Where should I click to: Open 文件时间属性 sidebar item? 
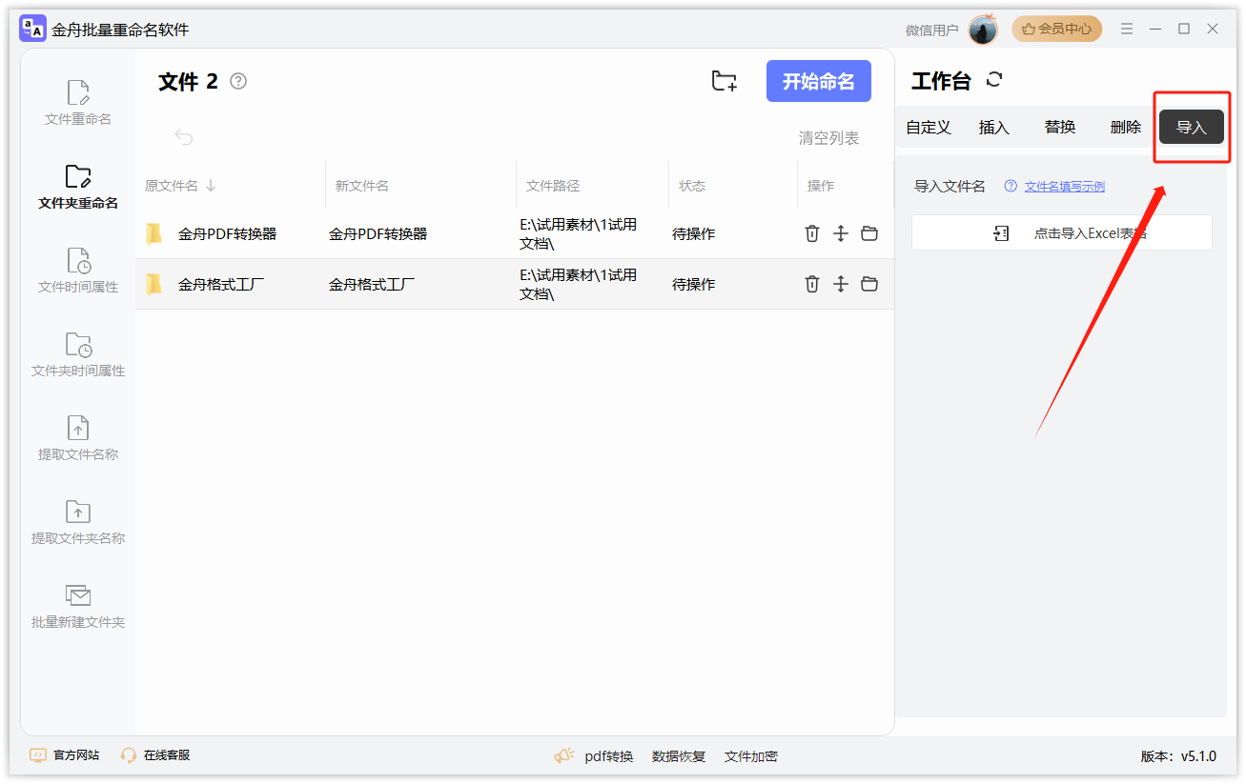pyautogui.click(x=78, y=271)
